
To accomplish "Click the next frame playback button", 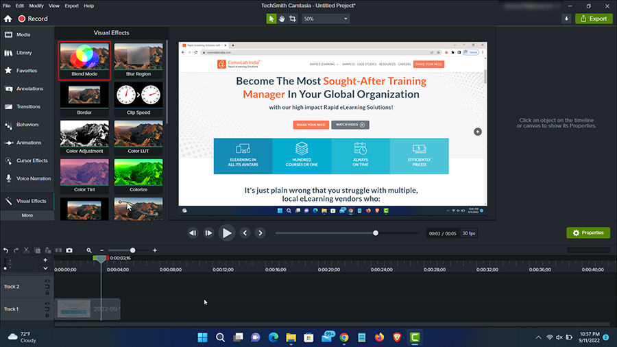I will [208, 233].
